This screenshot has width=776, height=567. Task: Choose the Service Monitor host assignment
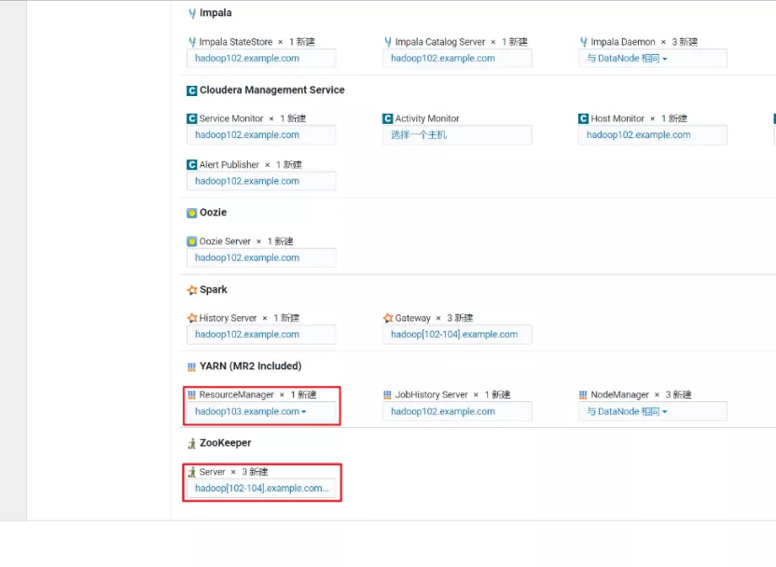[x=261, y=135]
